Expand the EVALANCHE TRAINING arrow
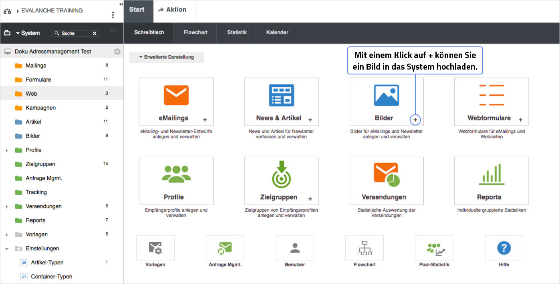 18,11
